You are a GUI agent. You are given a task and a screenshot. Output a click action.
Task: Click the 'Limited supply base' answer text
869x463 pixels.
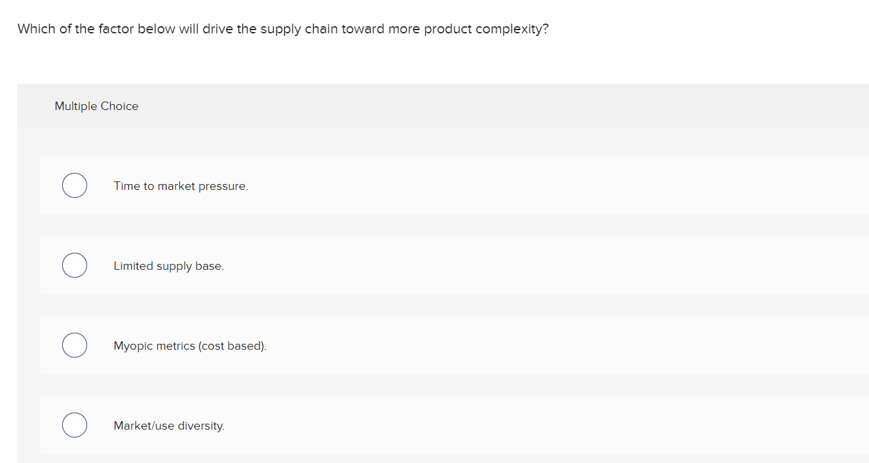pyautogui.click(x=168, y=266)
